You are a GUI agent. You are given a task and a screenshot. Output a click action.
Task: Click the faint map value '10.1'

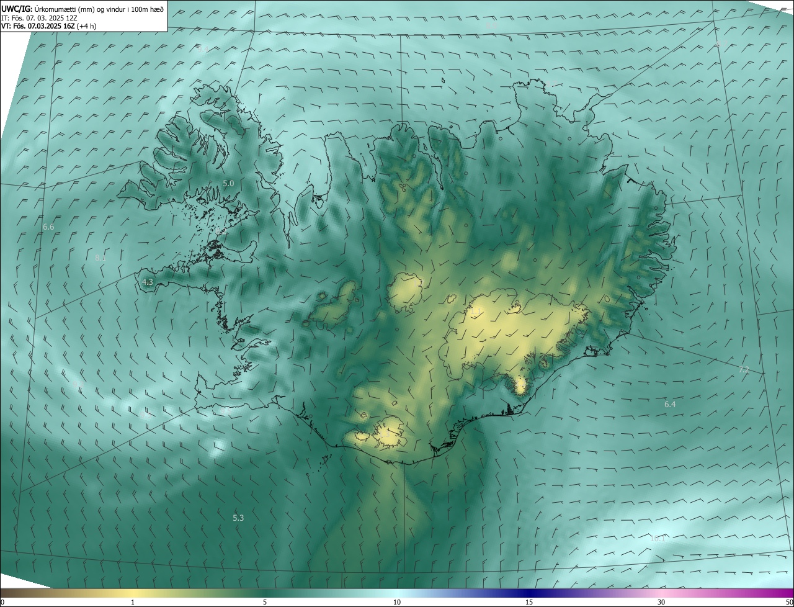658,538
